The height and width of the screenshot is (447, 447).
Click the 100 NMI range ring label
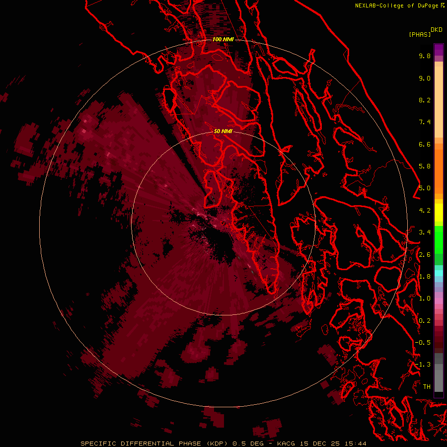(x=223, y=39)
